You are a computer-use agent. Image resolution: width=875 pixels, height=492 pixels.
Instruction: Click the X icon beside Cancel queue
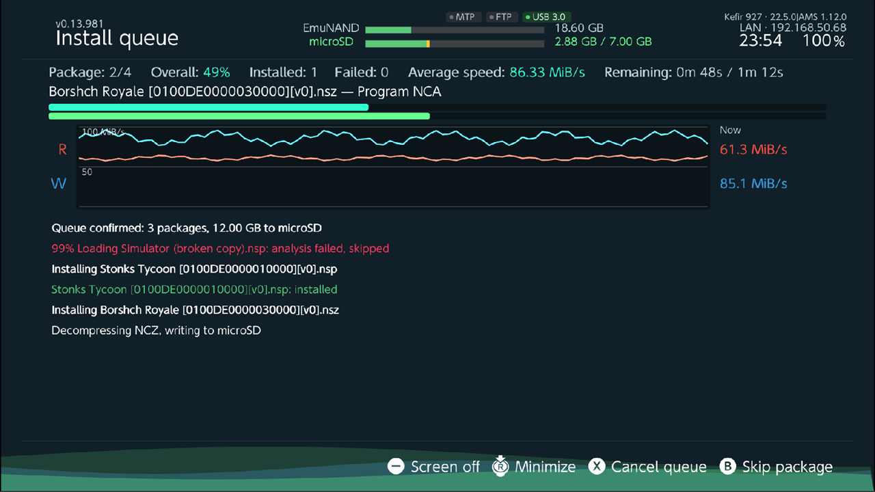[597, 467]
